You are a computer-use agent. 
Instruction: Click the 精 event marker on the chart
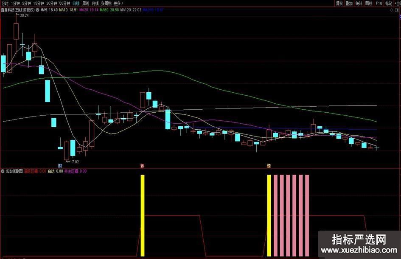click(269, 166)
